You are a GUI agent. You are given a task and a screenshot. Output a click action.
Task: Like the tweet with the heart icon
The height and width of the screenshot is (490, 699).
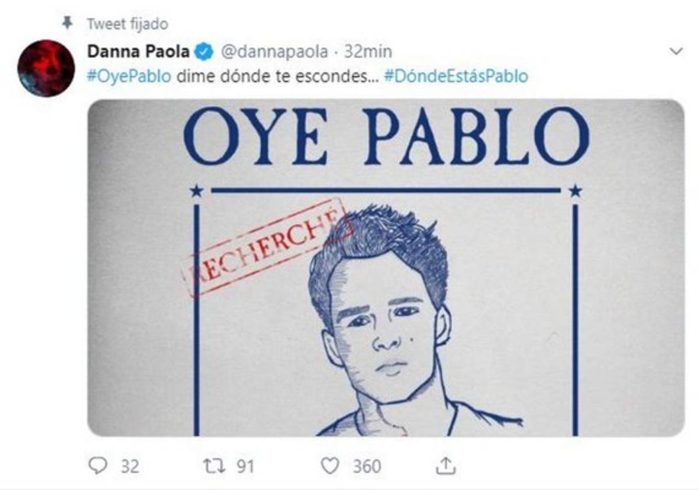tap(330, 466)
